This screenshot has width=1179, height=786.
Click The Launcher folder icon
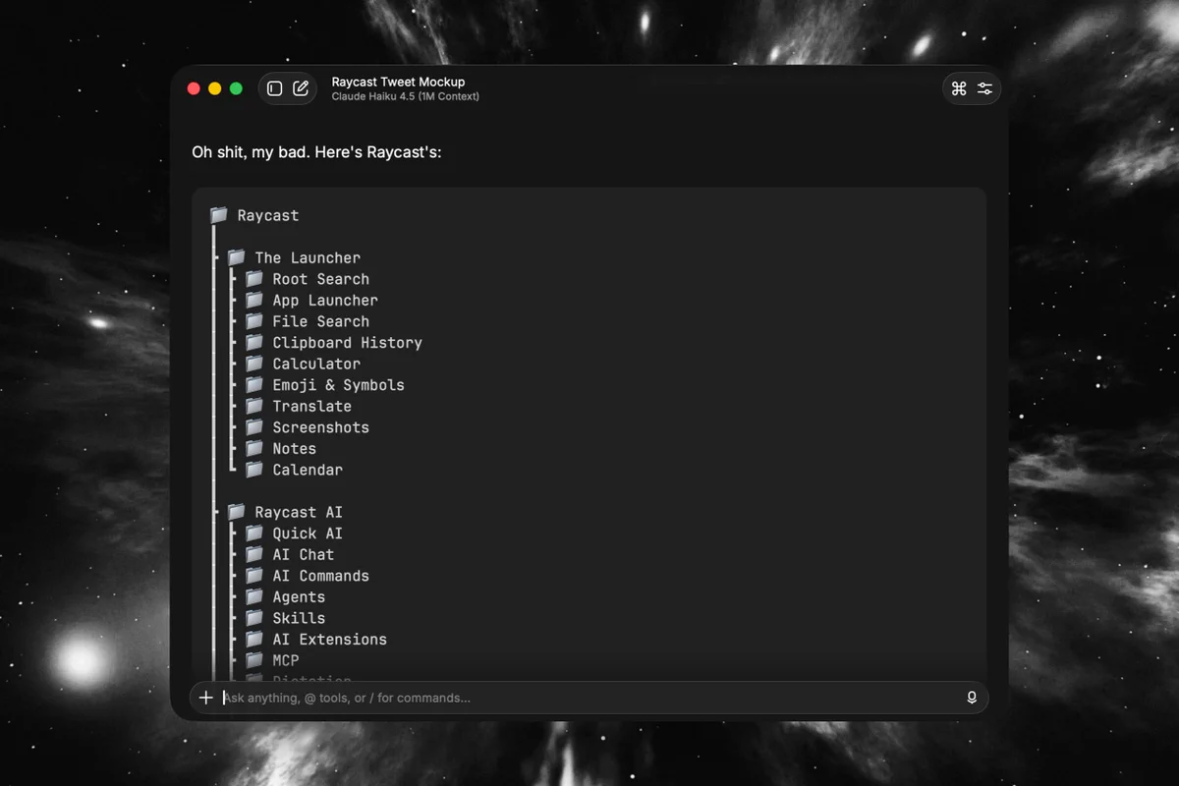pos(236,257)
